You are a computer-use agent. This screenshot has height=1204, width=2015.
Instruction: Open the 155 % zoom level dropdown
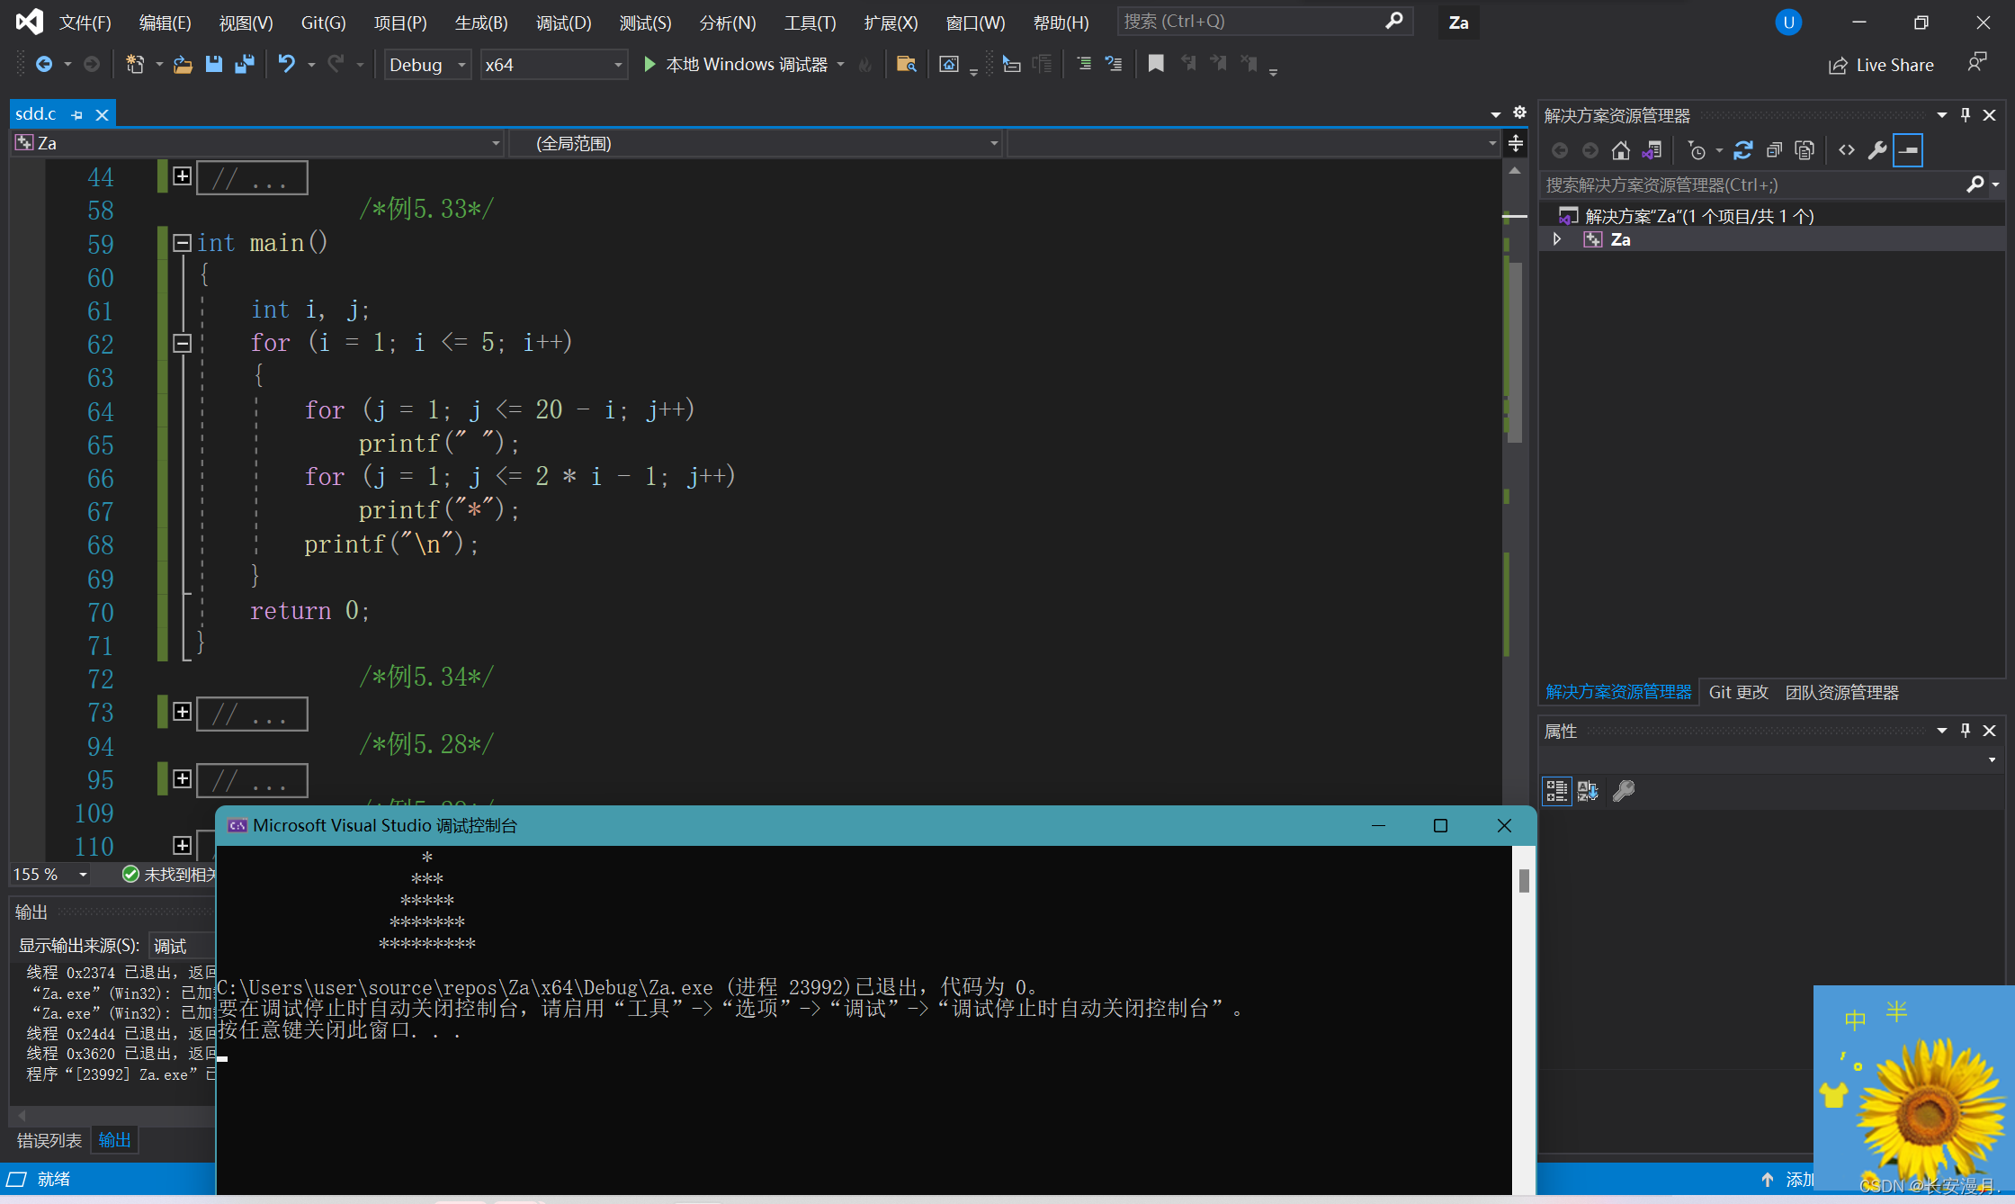(83, 875)
